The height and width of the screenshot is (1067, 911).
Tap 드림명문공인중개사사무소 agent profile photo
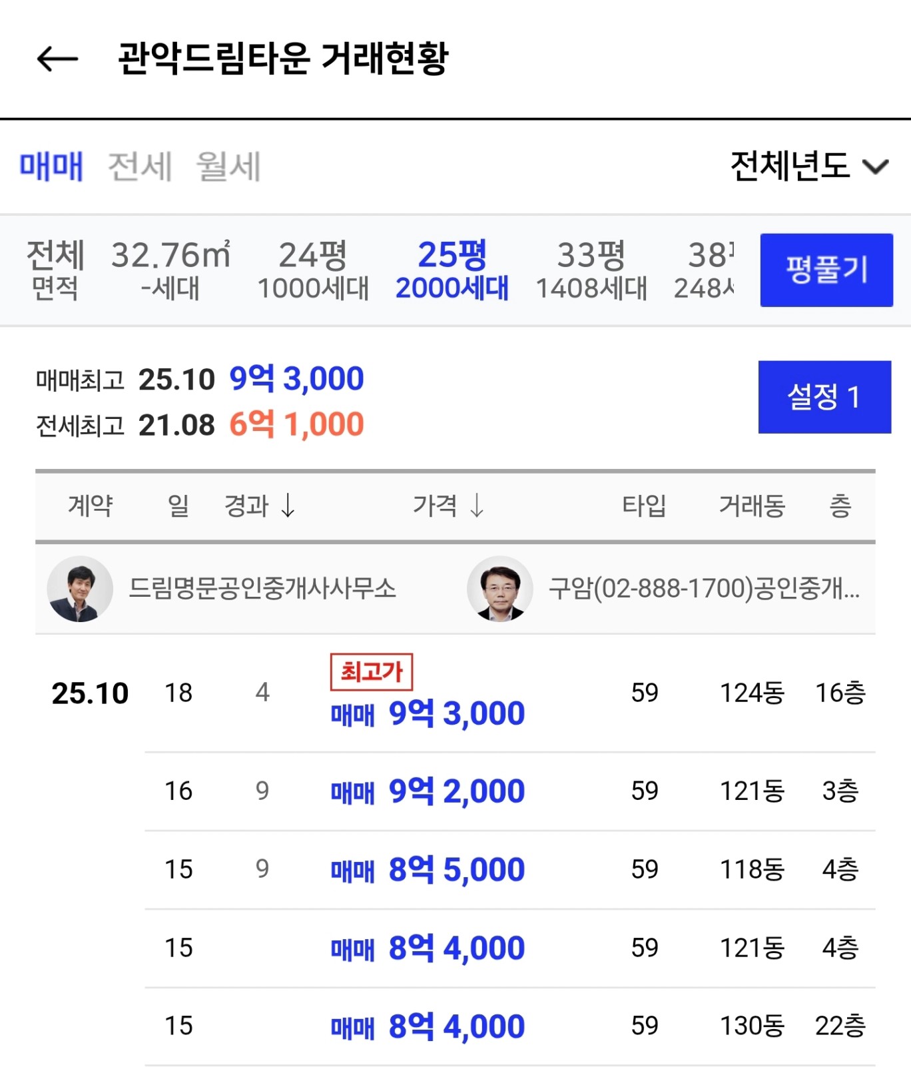(x=80, y=589)
